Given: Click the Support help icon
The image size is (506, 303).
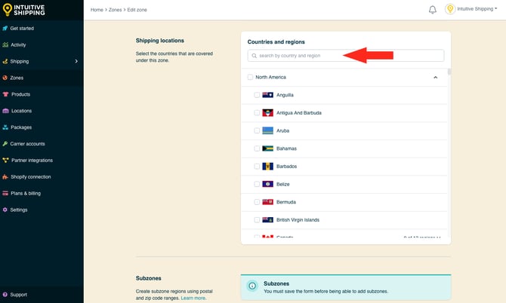Looking at the screenshot, I should (x=5, y=295).
